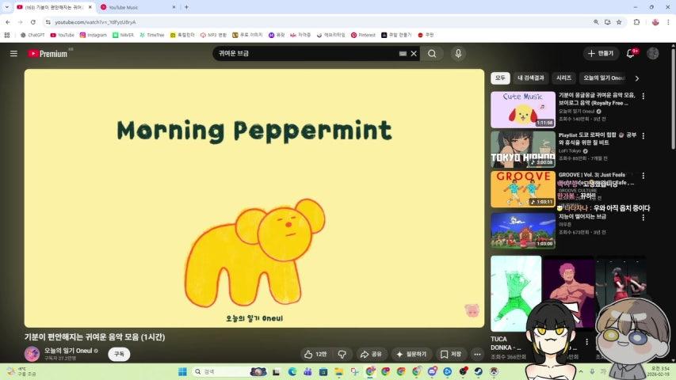Open more actions ellipsis below the video
676x380 pixels.
477,354
